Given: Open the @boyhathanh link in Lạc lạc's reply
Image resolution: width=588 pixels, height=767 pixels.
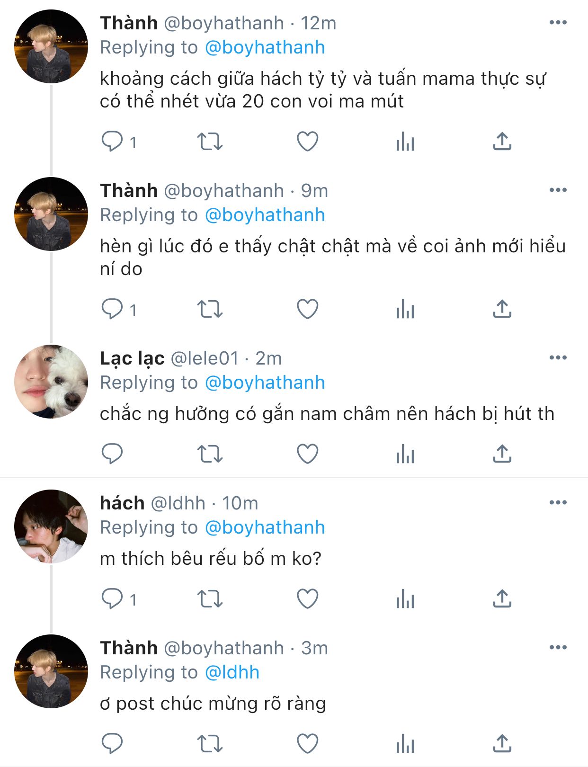Looking at the screenshot, I should point(265,383).
